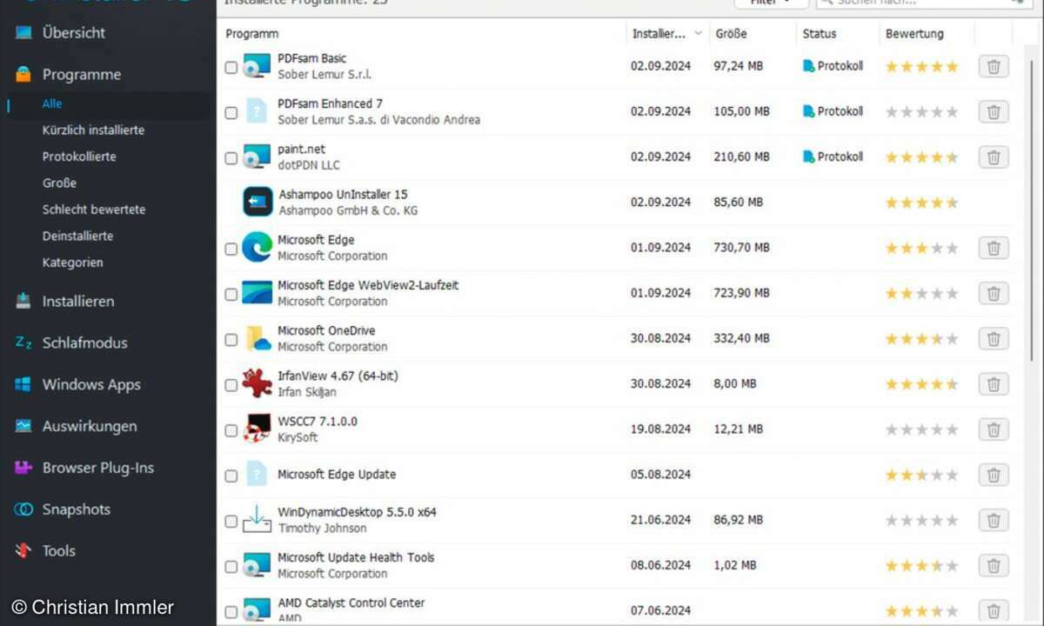The width and height of the screenshot is (1044, 626).
Task: Sort by the Bewertung column header
Action: (x=914, y=34)
